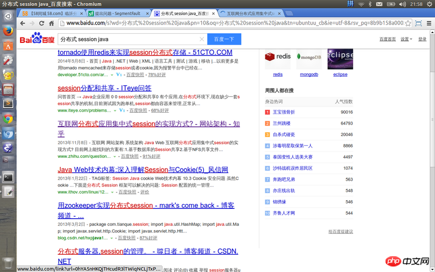Expand arrow beside www.iteye.com URL
The width and height of the screenshot is (435, 272).
(115, 111)
